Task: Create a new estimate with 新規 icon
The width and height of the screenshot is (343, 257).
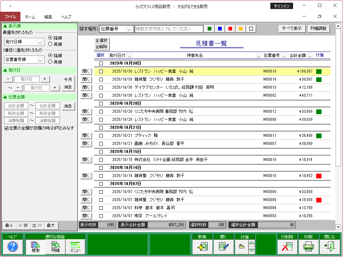Action: click(202, 247)
